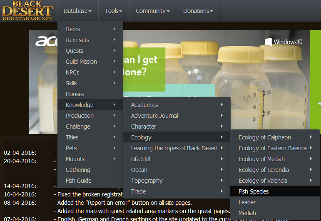
Task: Open Ecology of Mediah
Action: (x=275, y=159)
